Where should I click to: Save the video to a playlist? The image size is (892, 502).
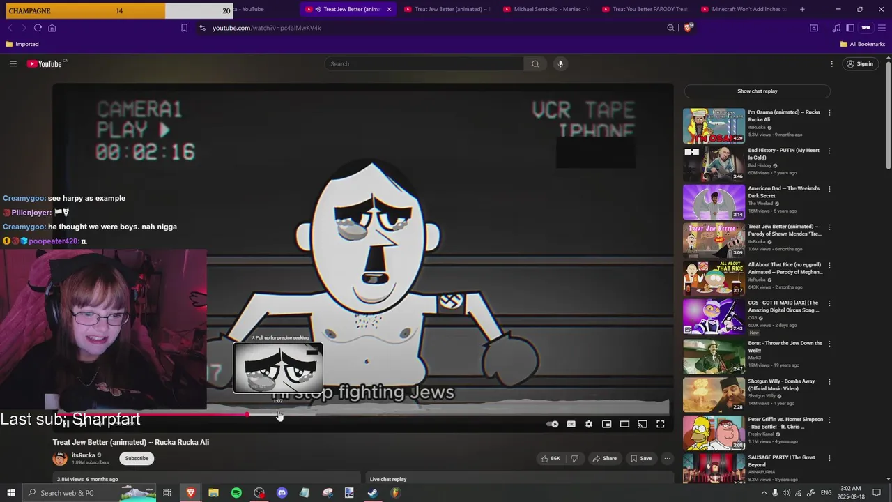(x=641, y=458)
